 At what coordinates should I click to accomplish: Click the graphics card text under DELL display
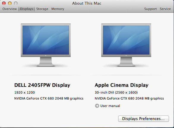pos(49,98)
